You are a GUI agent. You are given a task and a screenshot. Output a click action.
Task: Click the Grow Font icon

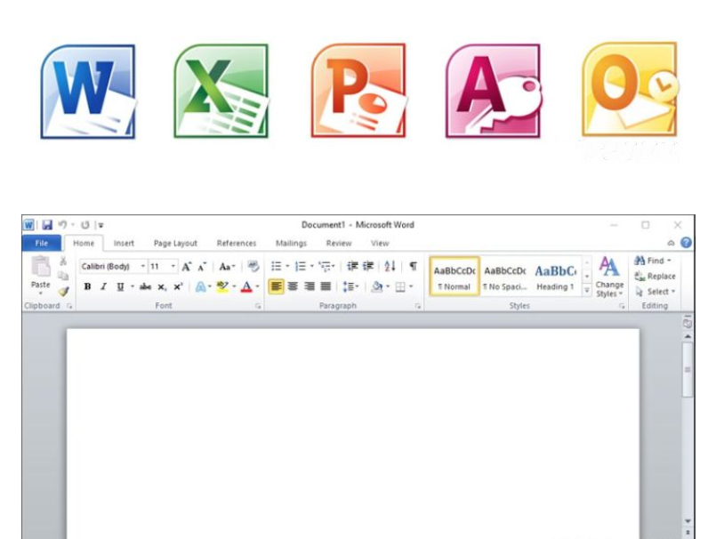[x=187, y=266]
